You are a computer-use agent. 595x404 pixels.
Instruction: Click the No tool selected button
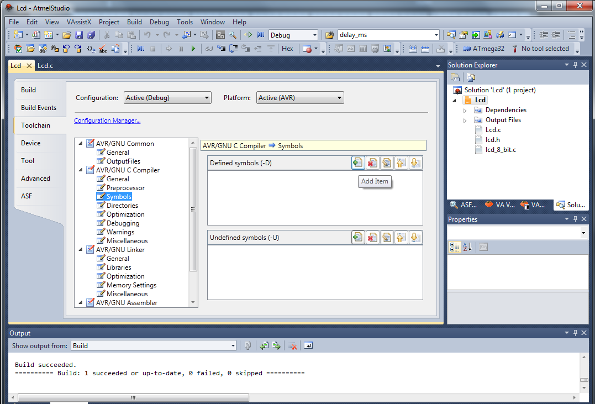tap(540, 49)
